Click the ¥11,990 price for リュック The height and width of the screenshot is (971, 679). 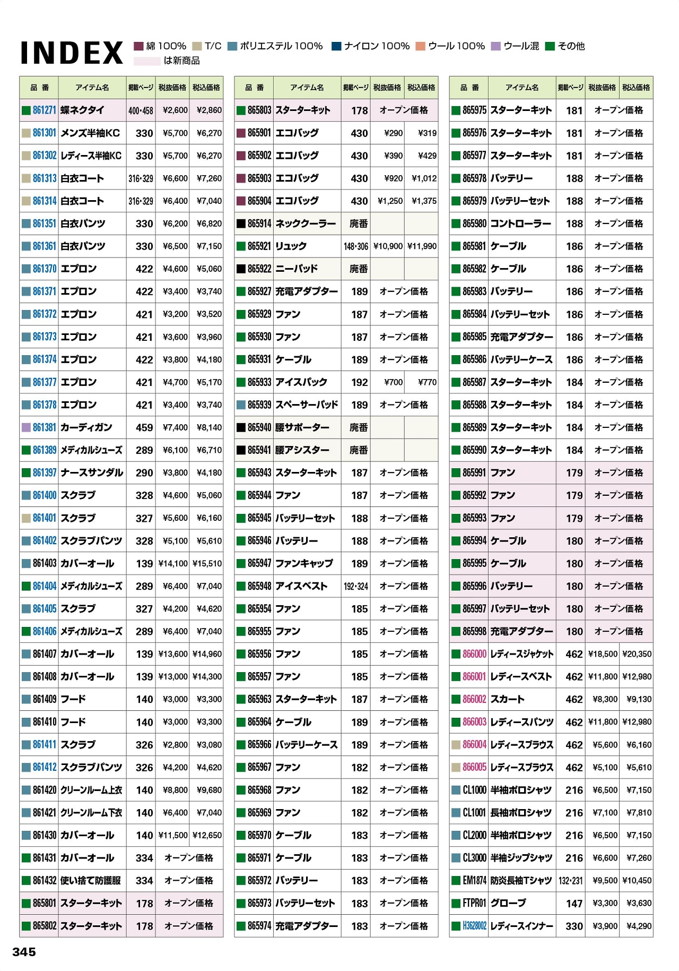(x=422, y=246)
